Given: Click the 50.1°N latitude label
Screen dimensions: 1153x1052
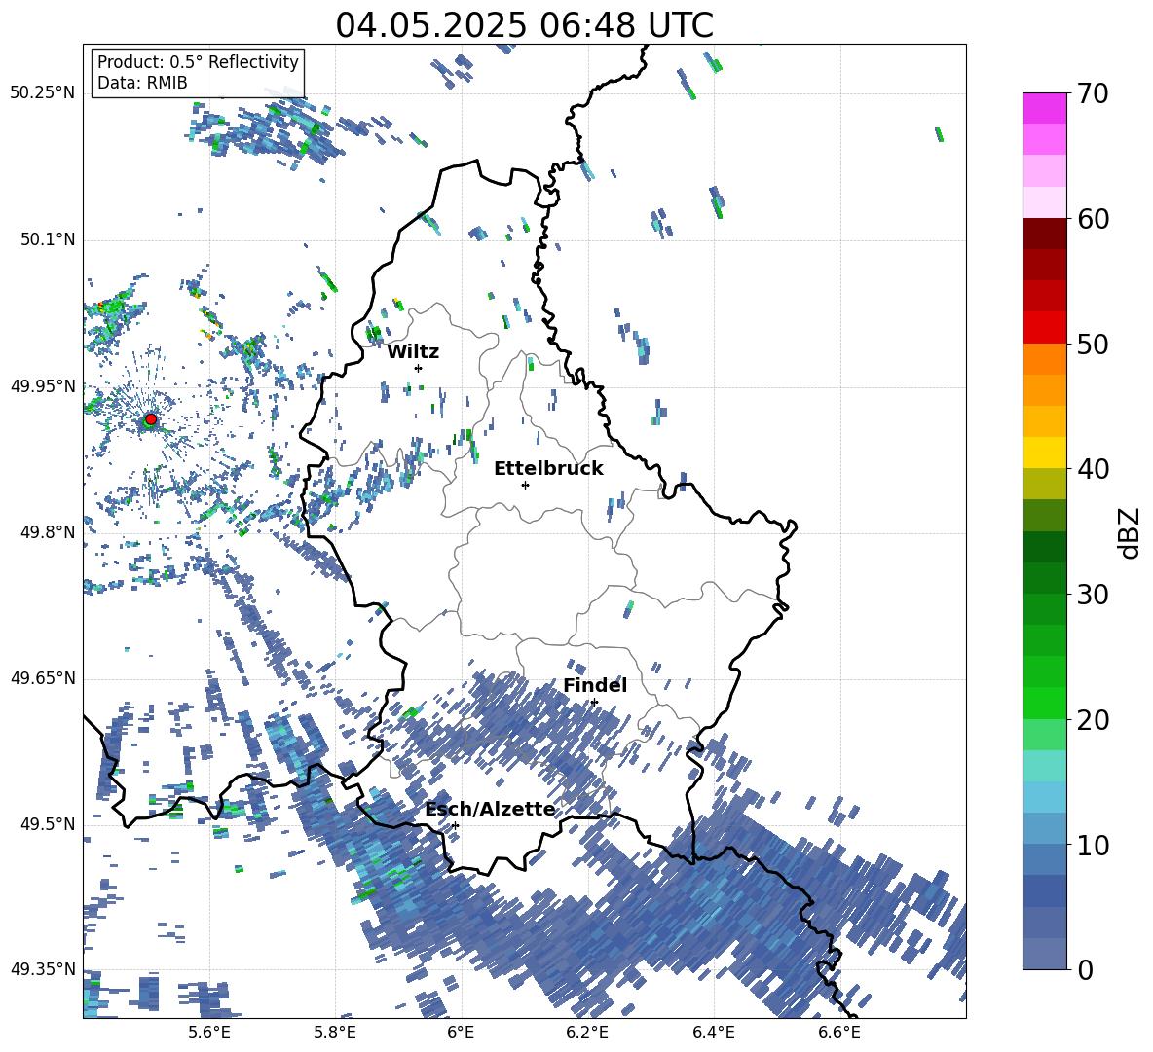Looking at the screenshot, I should [48, 239].
